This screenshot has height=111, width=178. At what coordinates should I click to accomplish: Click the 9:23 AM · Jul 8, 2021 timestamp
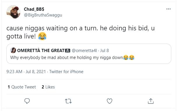click(26, 72)
